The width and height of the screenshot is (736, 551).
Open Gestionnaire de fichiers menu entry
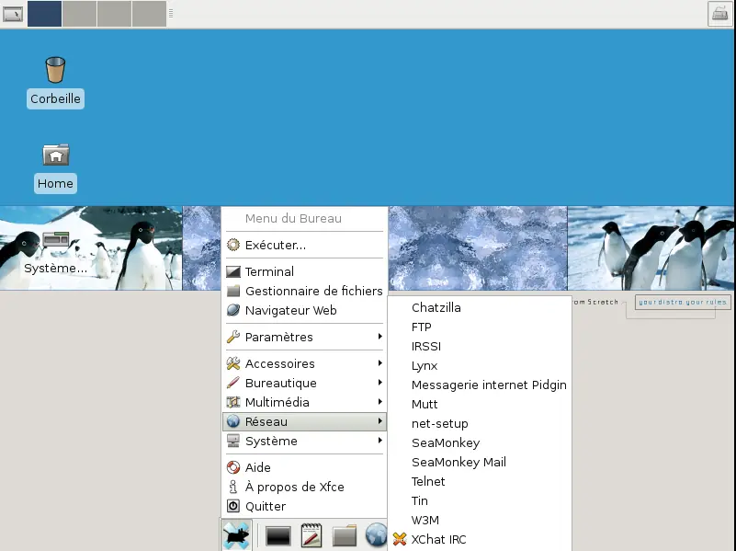point(304,291)
